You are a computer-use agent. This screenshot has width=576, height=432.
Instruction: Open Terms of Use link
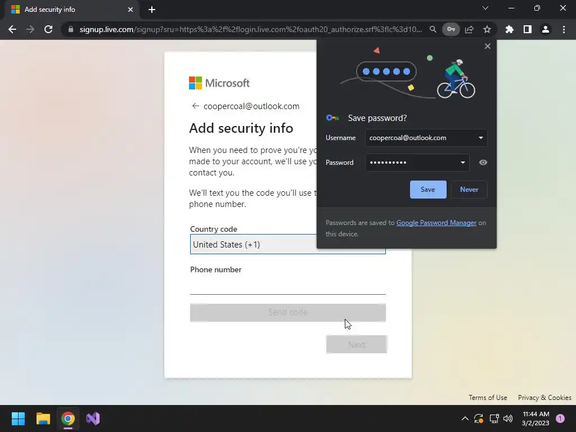click(x=488, y=398)
